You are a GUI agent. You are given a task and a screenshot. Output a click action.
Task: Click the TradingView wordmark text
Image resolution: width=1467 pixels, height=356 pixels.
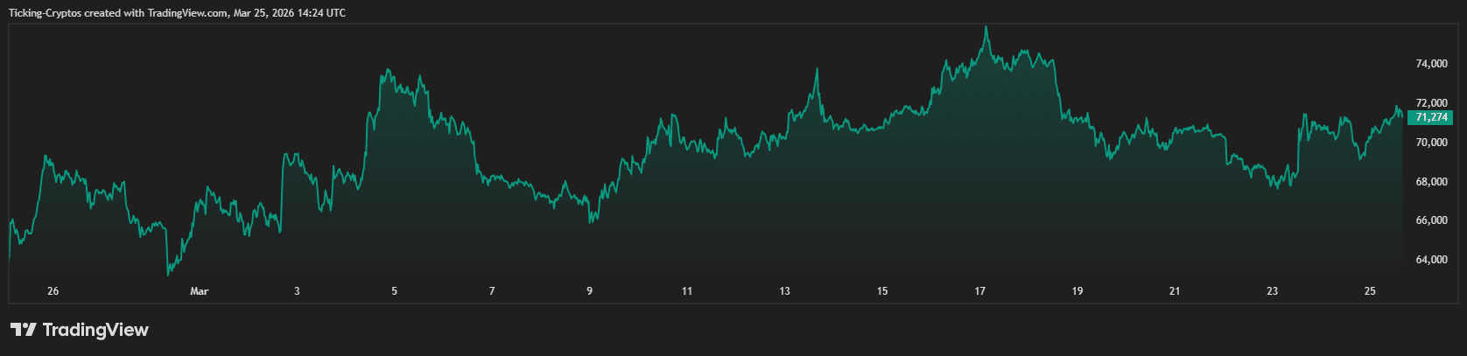click(95, 330)
